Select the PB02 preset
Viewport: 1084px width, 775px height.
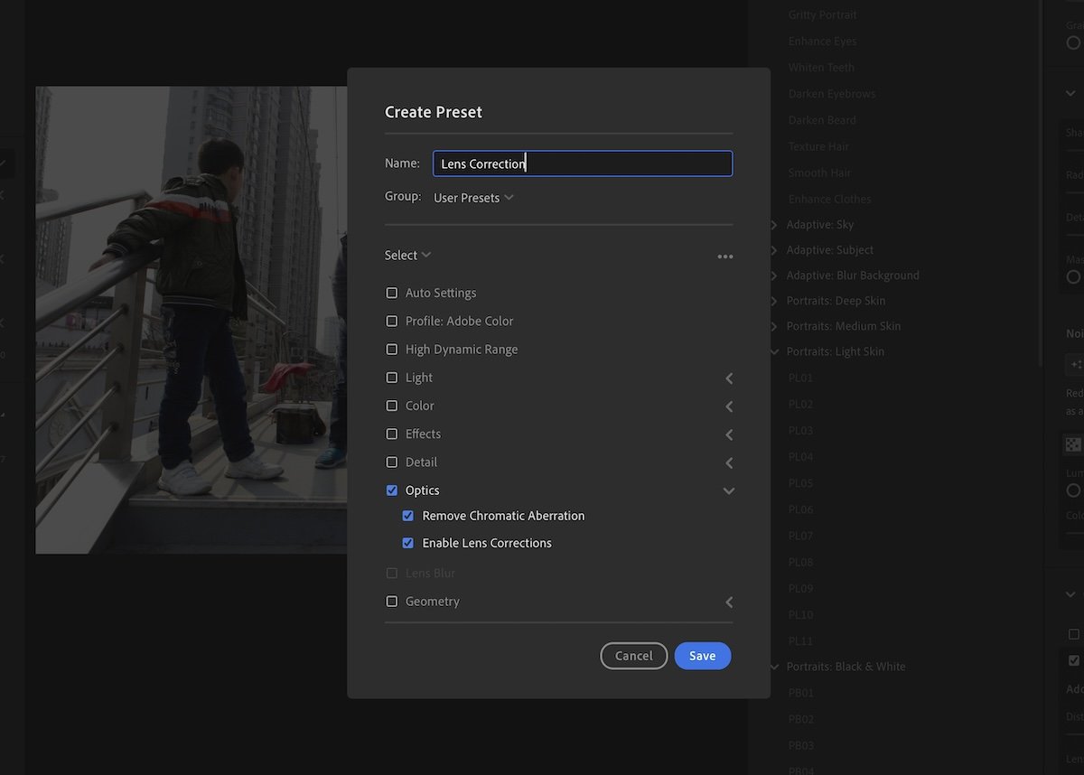(x=800, y=718)
